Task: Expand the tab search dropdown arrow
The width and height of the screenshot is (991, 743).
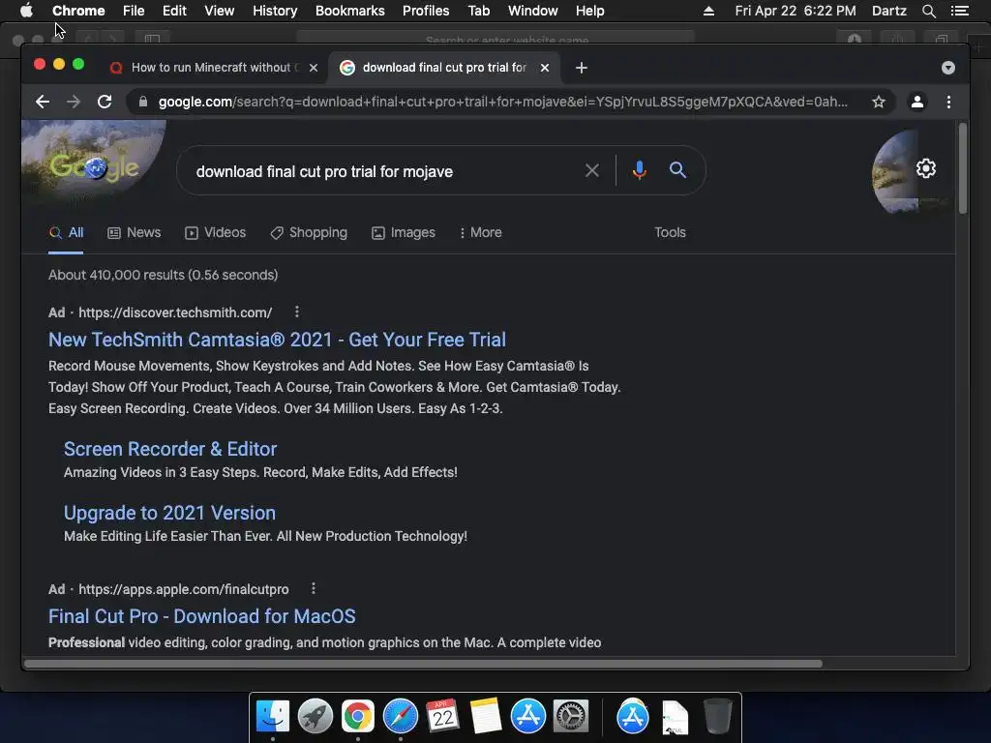Action: coord(948,68)
